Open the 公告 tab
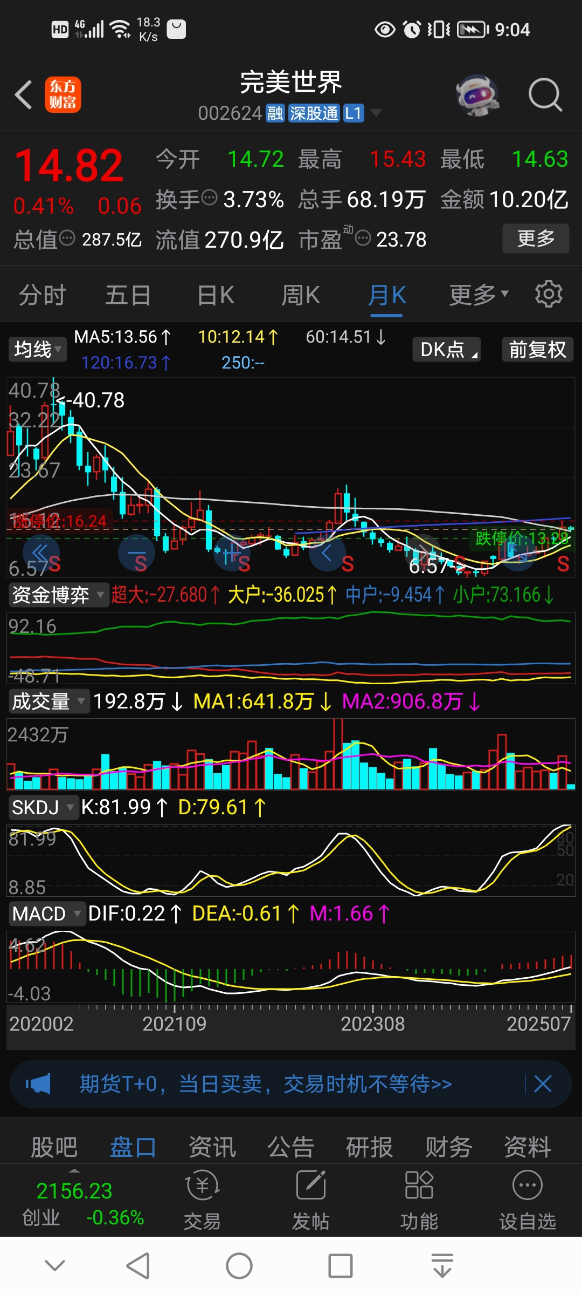 coord(291,1147)
